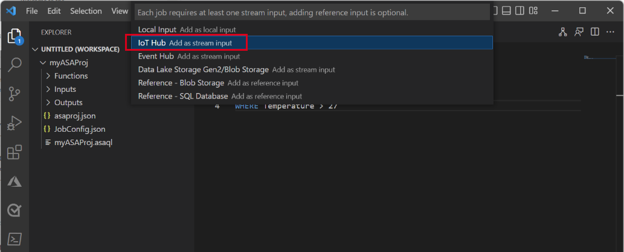The height and width of the screenshot is (252, 624).
Task: Open the Extensions view
Action: click(x=14, y=152)
